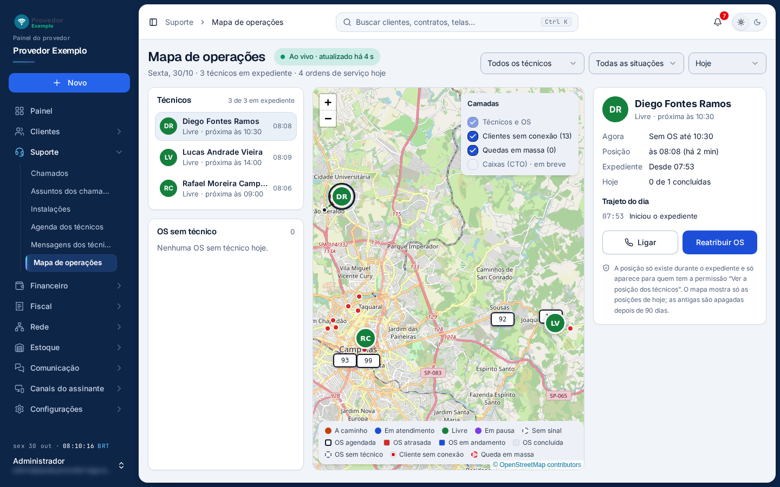Click the Fiscal document icon
The image size is (780, 487).
19,306
